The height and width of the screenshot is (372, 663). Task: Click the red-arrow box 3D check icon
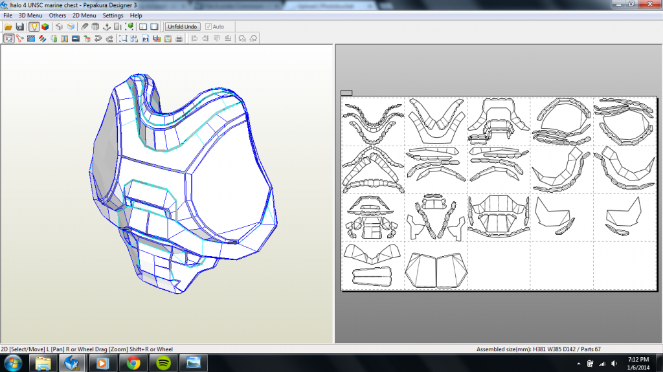(x=87, y=38)
